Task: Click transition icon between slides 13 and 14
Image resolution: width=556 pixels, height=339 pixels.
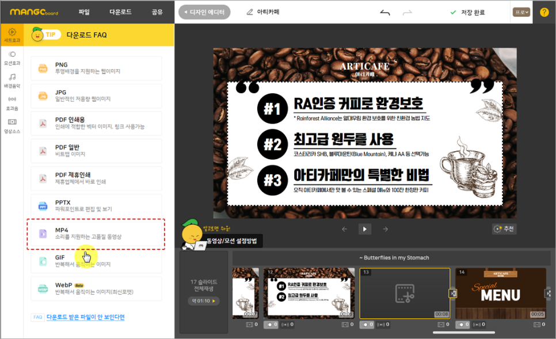Action: [x=453, y=294]
